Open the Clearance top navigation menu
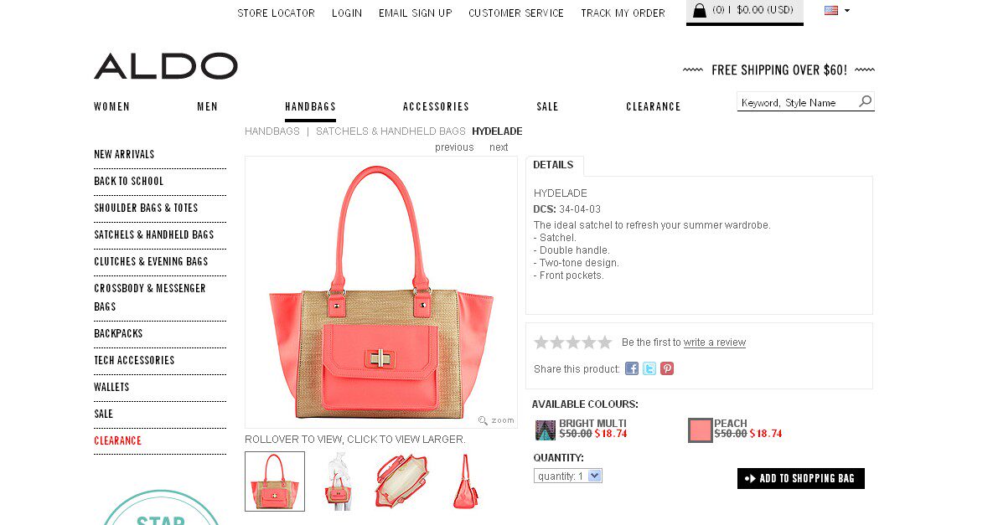This screenshot has height=525, width=993. point(654,107)
